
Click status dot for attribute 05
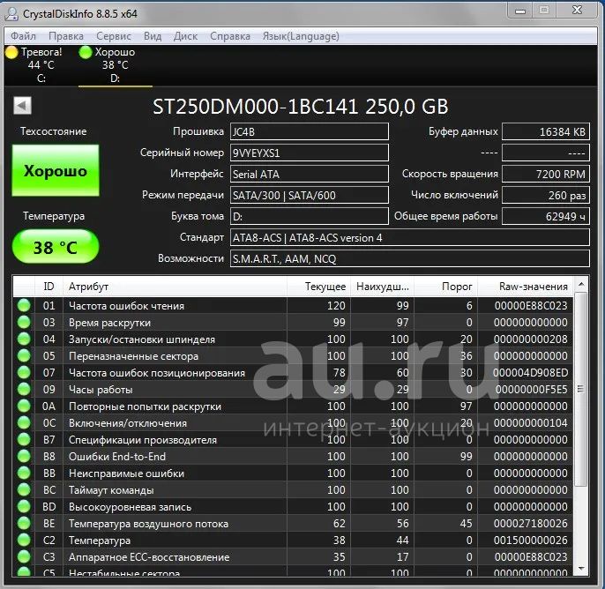click(24, 355)
